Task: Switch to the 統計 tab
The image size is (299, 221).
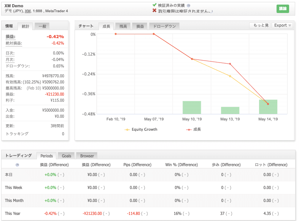Action: pos(25,26)
